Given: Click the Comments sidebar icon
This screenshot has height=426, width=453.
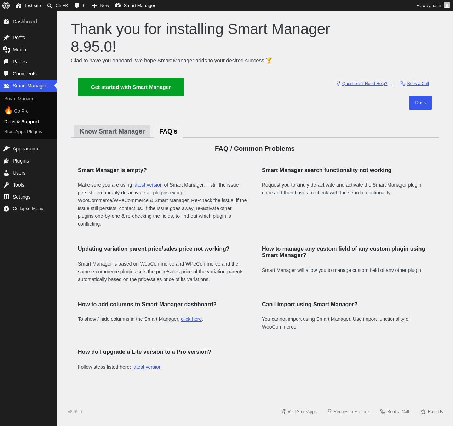Looking at the screenshot, I should coord(6,74).
